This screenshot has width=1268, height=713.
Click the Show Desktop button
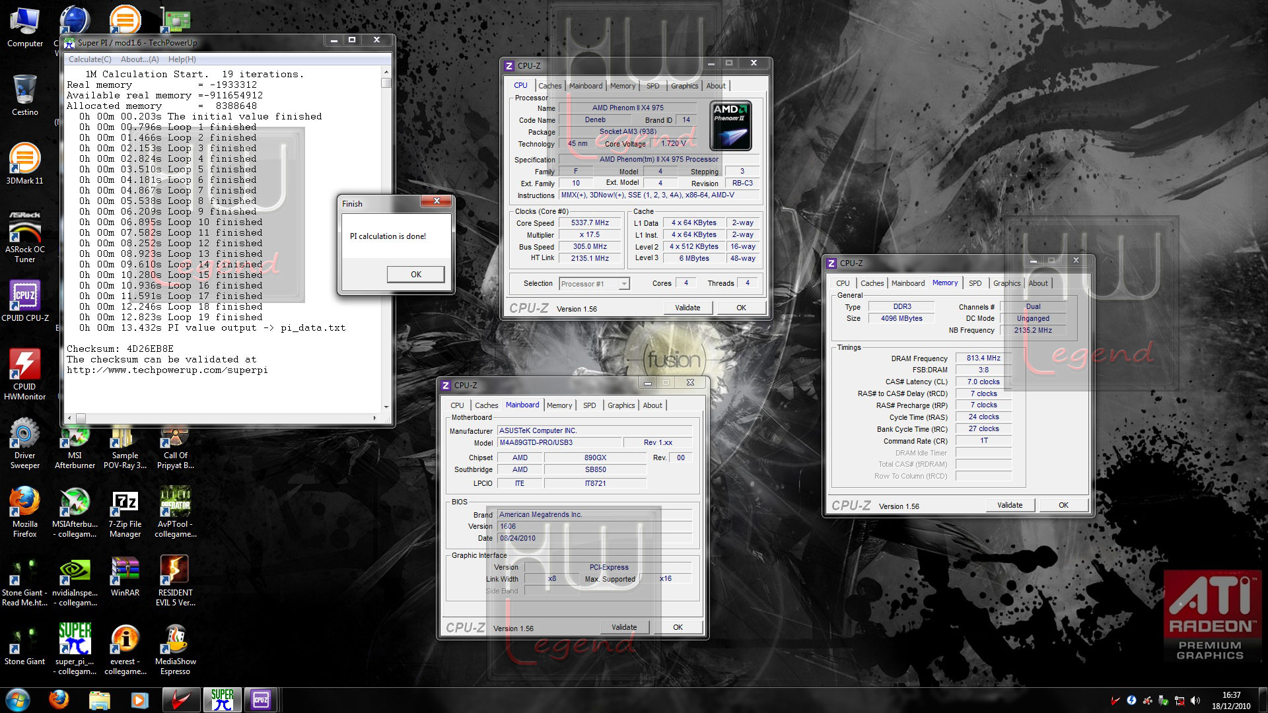pyautogui.click(x=1263, y=700)
